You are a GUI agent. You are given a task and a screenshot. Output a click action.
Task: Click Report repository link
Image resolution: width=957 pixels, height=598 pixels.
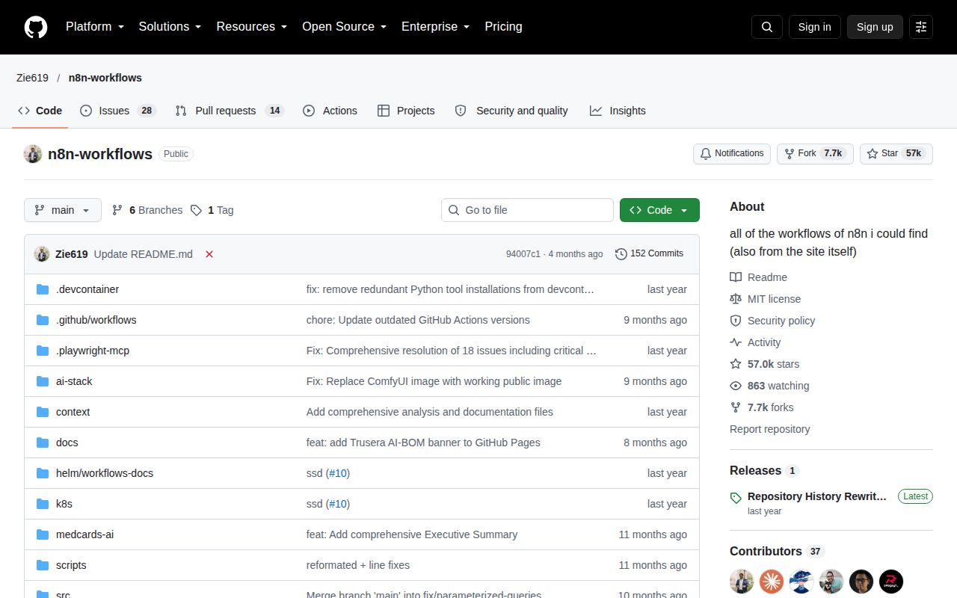(x=770, y=429)
